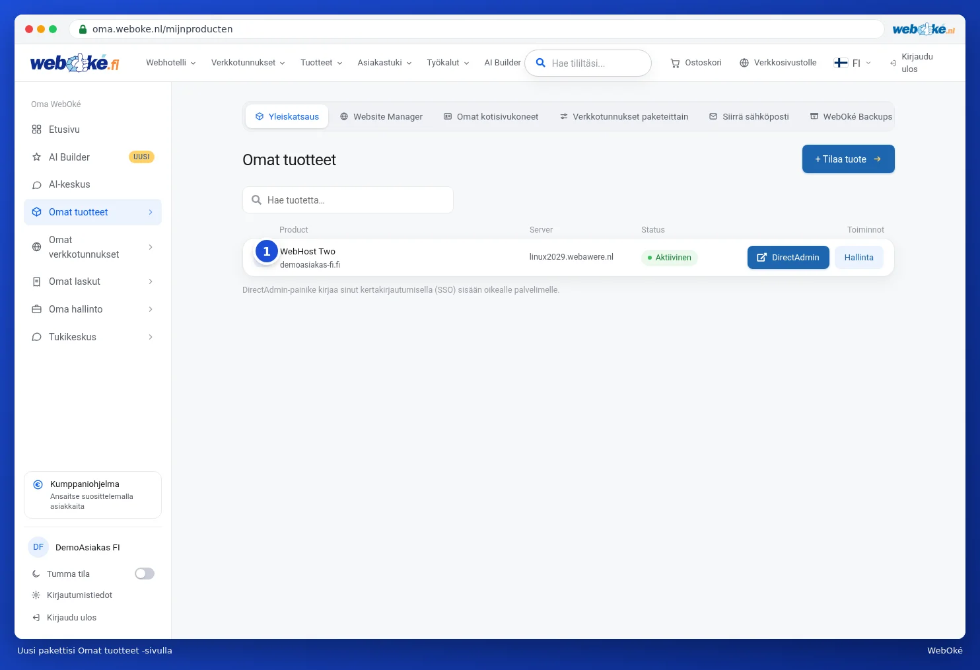The height and width of the screenshot is (670, 980).
Task: Open the Verkkotunnukset paketeittain tab
Action: pos(624,116)
